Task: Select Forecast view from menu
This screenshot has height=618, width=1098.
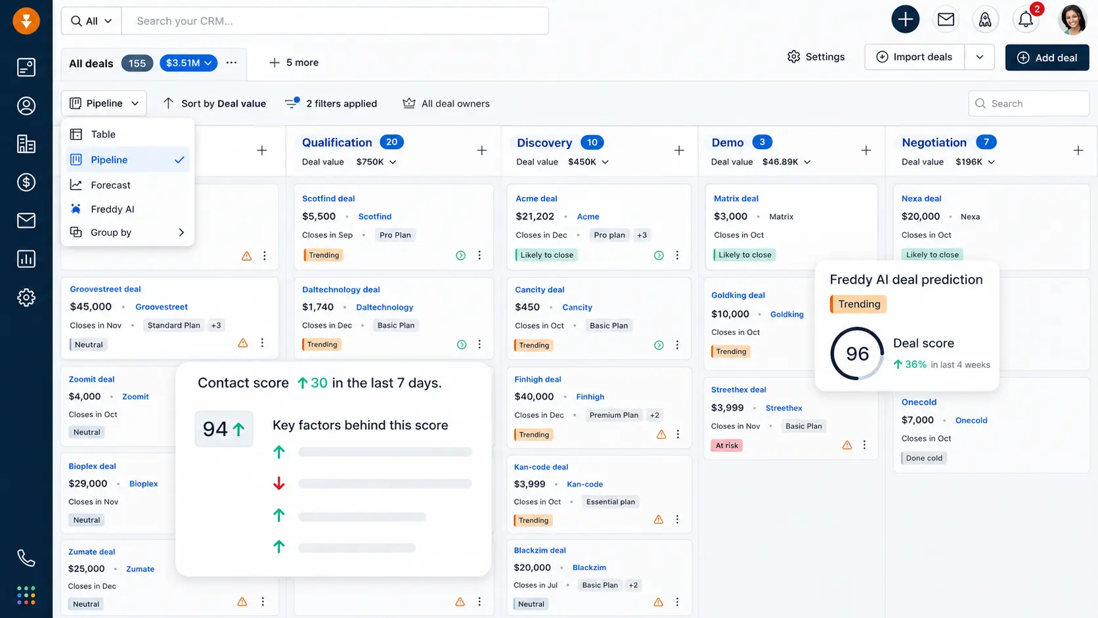Action: [127, 185]
